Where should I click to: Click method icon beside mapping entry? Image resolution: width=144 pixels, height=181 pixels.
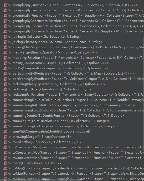coord(5,58)
